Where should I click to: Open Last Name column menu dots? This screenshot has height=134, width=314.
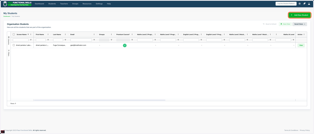coord(65,34)
